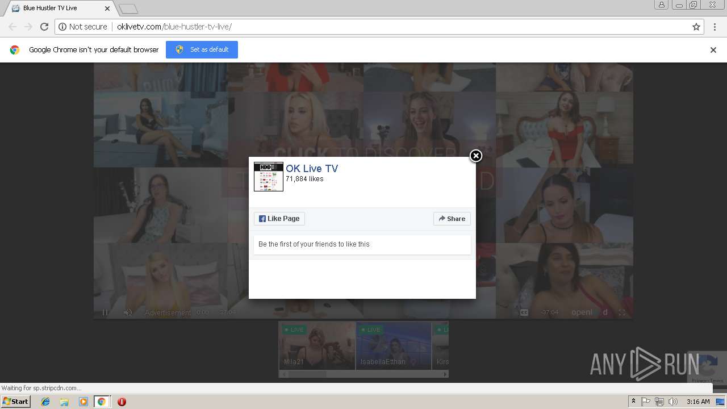
Task: View site info via Not secure icon
Action: tap(83, 27)
